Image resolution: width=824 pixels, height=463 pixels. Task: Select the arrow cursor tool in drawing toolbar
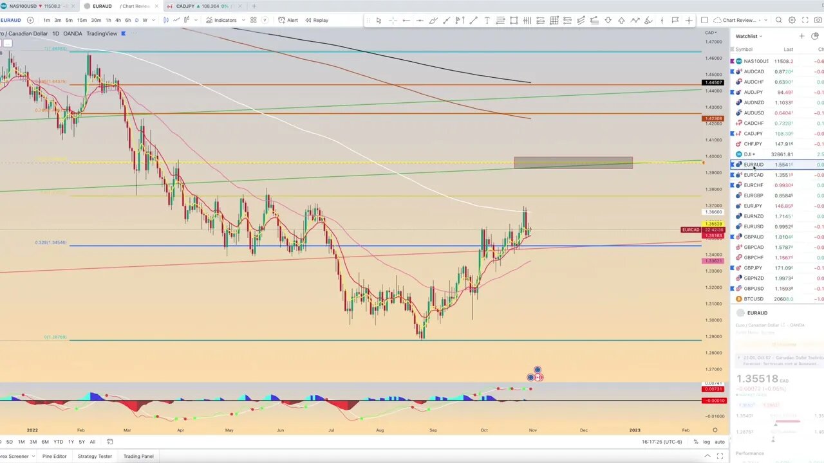(379, 21)
